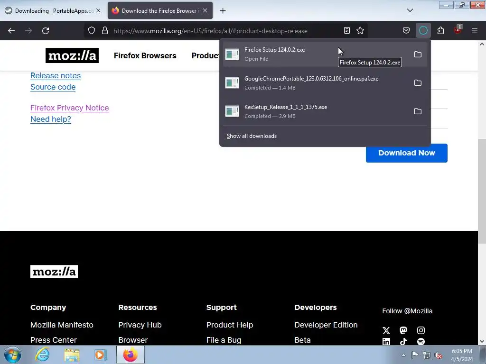The width and height of the screenshot is (486, 364).
Task: Open the Release notes link
Action: pos(56,75)
